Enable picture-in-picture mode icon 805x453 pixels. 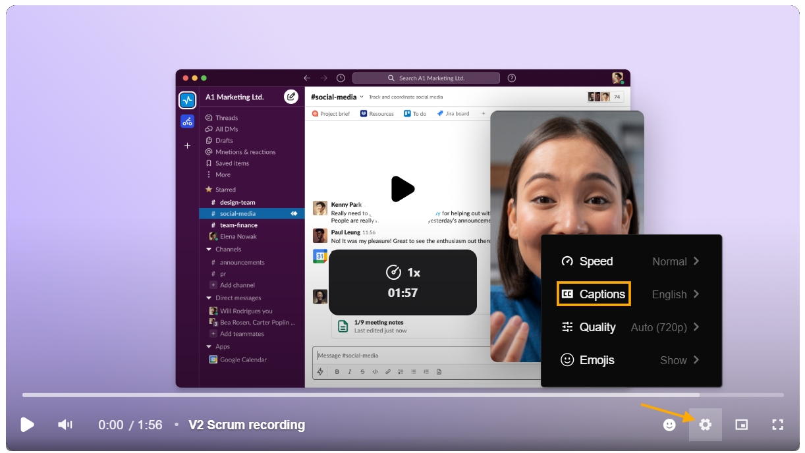(742, 425)
